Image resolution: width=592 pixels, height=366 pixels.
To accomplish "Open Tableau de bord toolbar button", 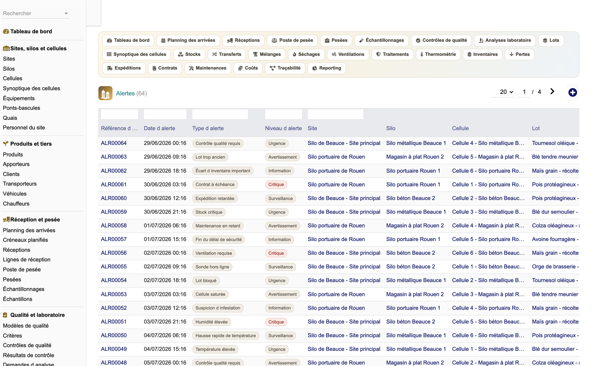I will click(128, 40).
